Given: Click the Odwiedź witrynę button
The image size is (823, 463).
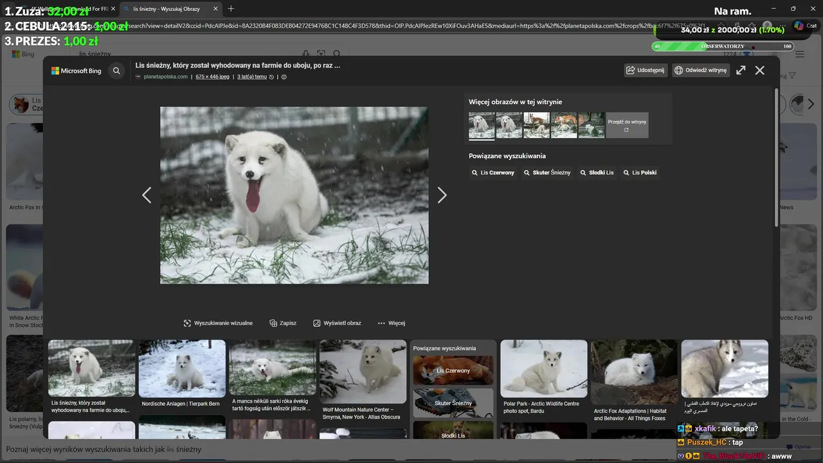Looking at the screenshot, I should [701, 70].
